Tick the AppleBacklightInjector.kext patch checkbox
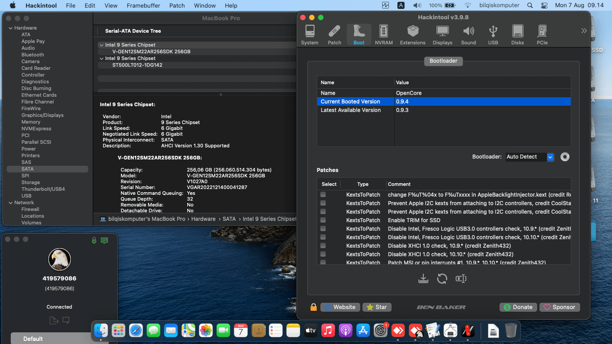The image size is (612, 344). 323,194
